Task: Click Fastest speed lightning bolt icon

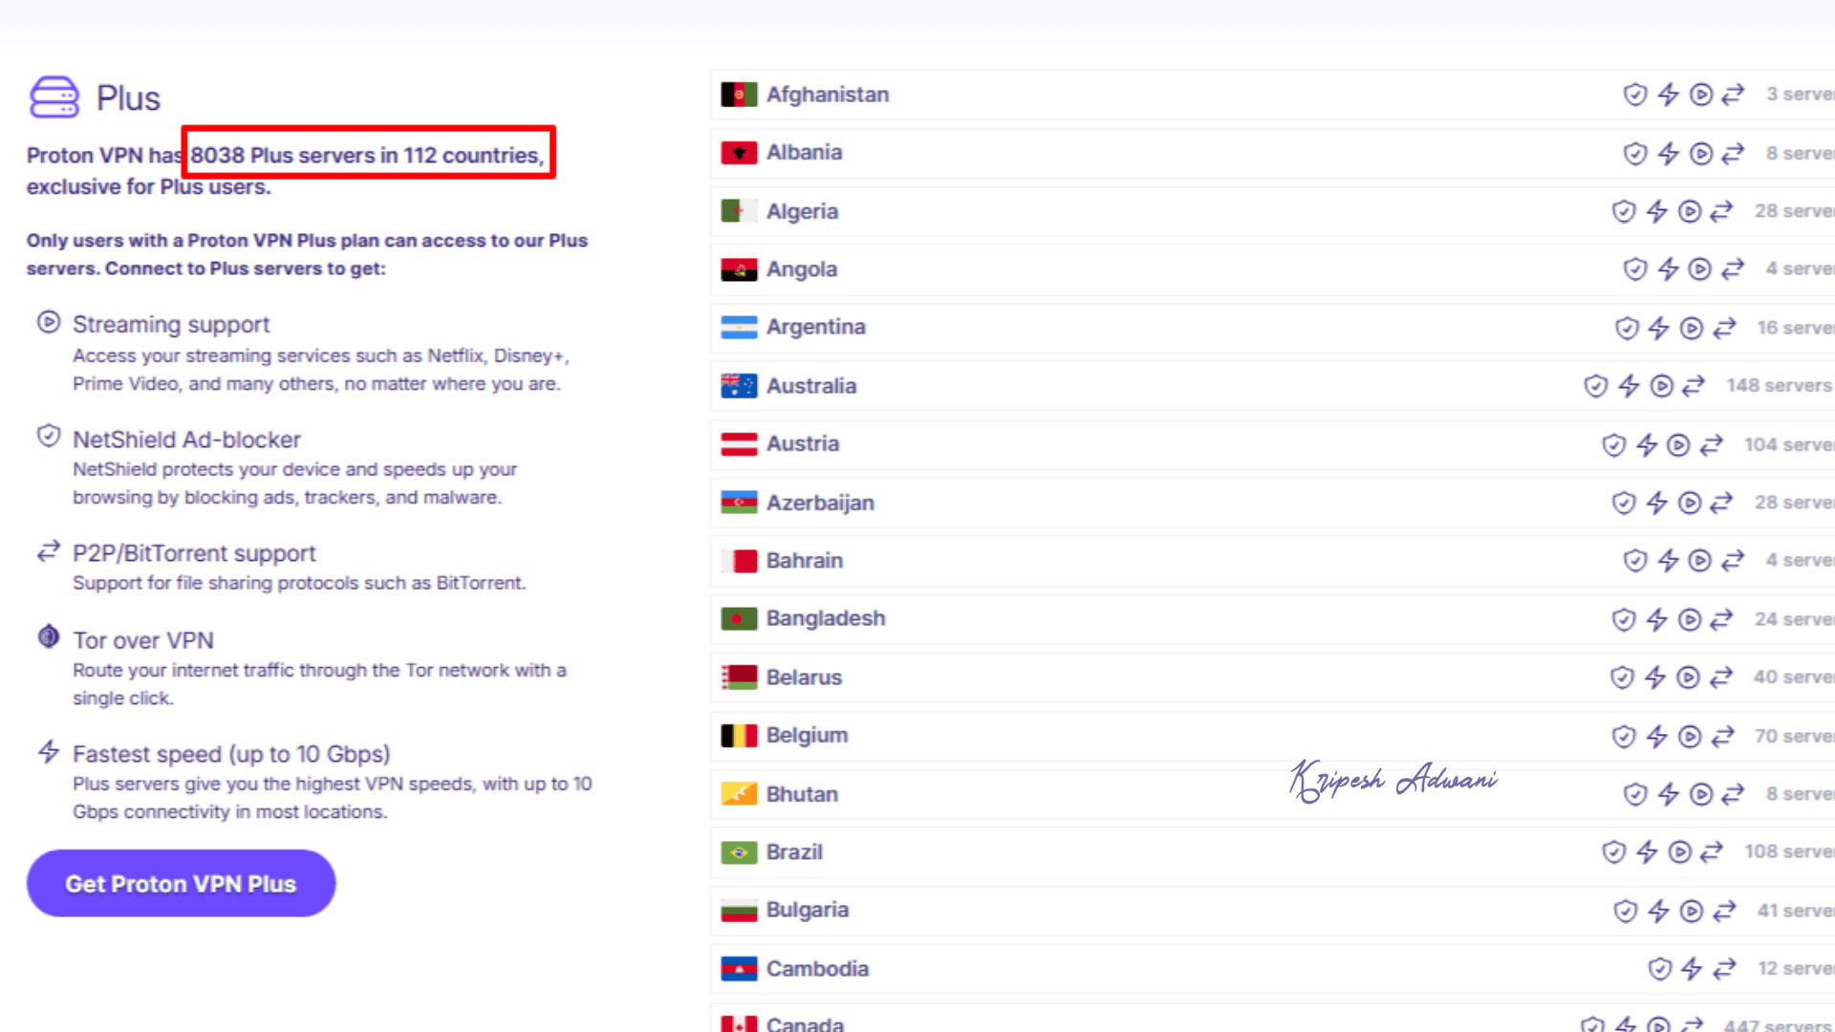Action: click(x=49, y=751)
